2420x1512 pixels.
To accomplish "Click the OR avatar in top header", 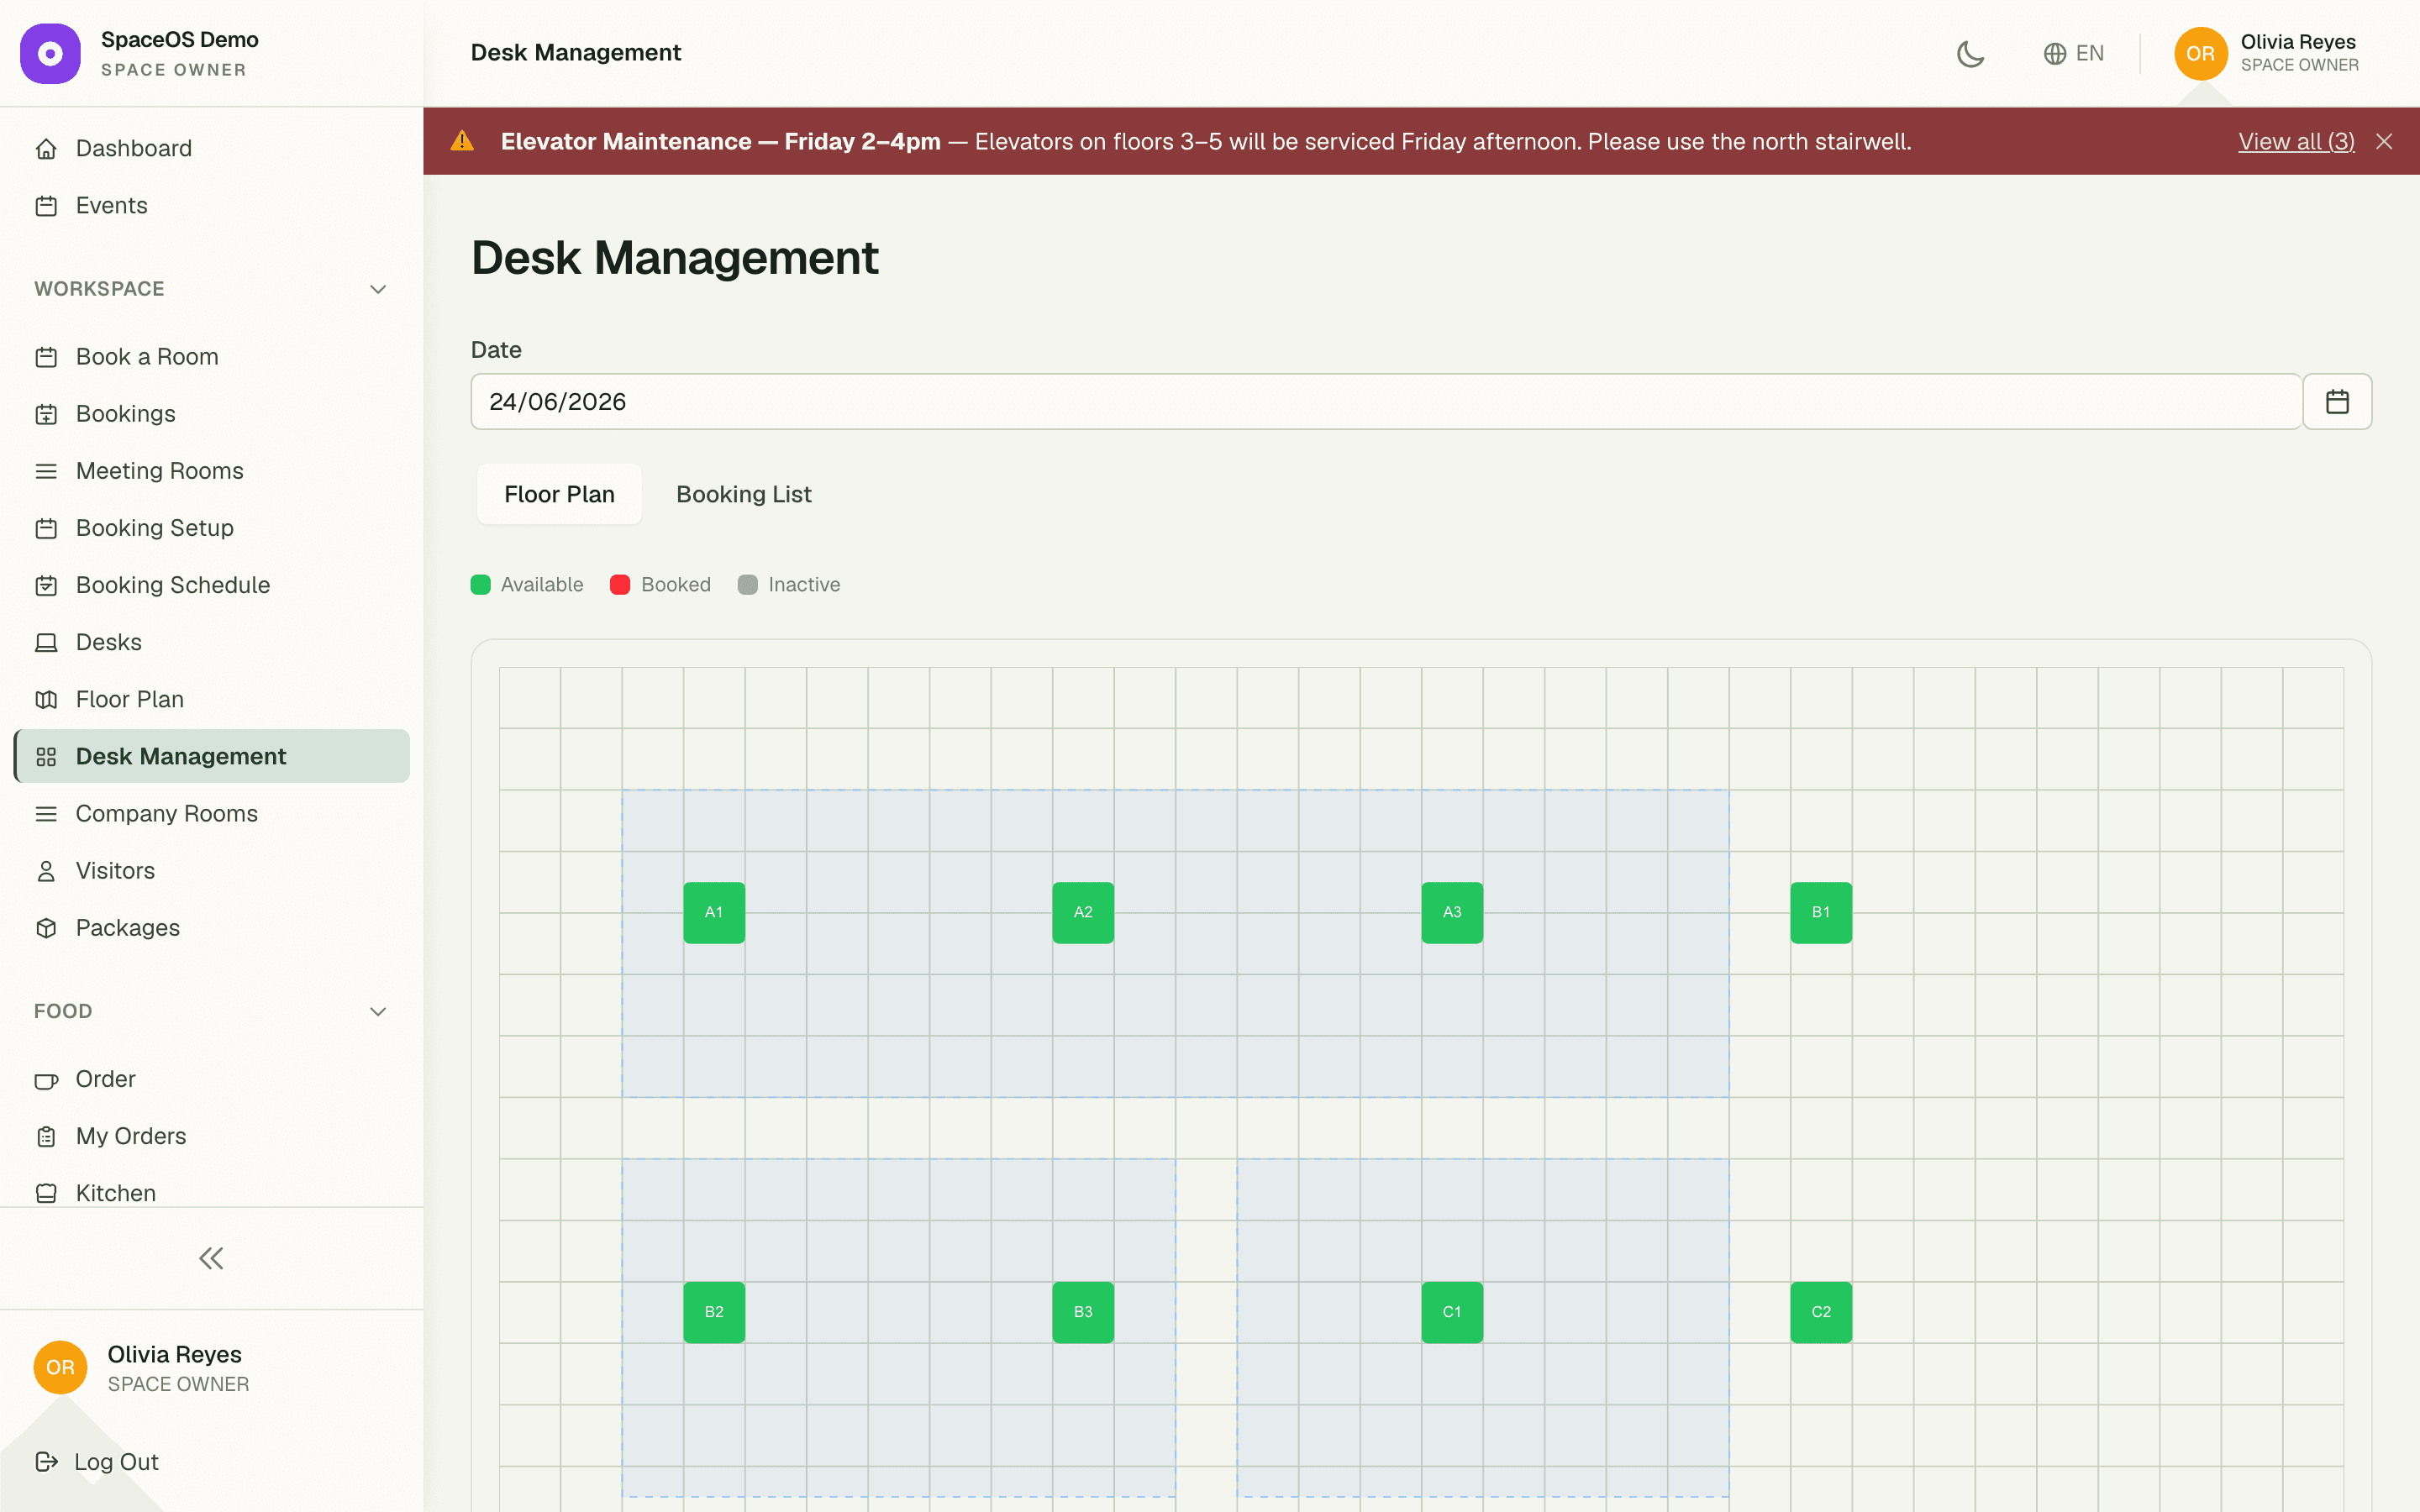I will coord(2200,54).
